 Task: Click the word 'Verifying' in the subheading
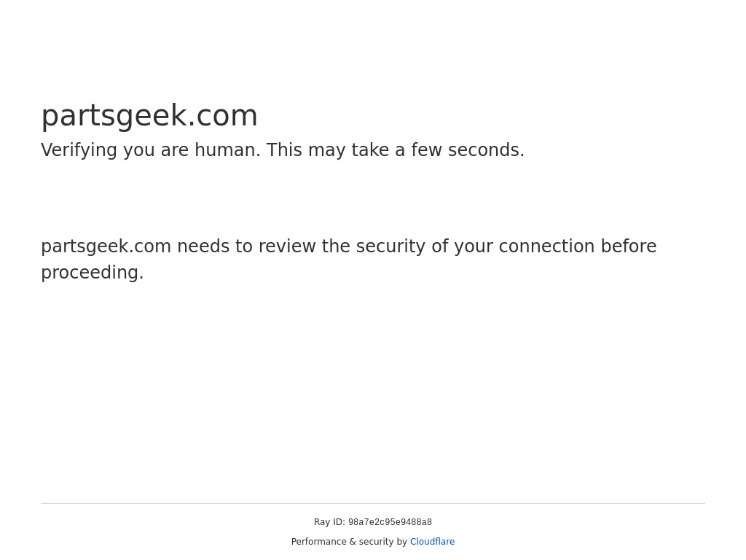coord(79,150)
